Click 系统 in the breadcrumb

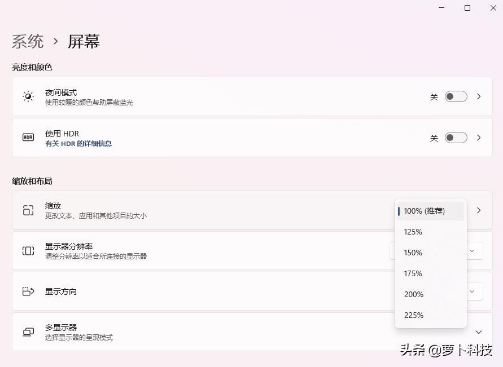(28, 41)
